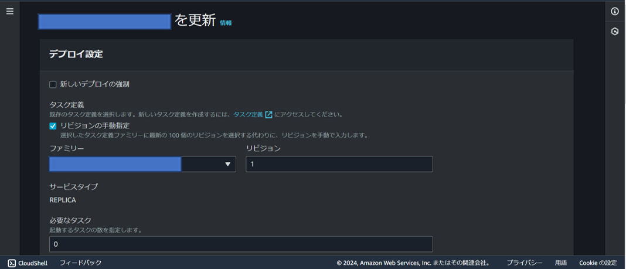Open the info panel icon
The image size is (626, 269).
tap(615, 12)
